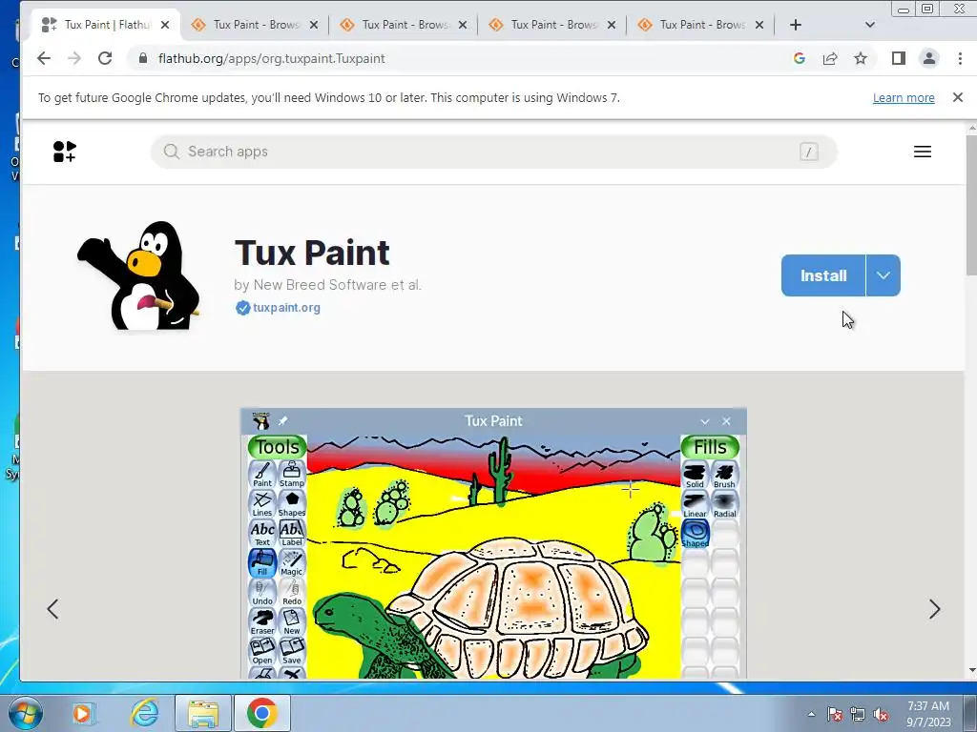Click the Magic tool in screenshot
977x732 pixels.
(292, 562)
